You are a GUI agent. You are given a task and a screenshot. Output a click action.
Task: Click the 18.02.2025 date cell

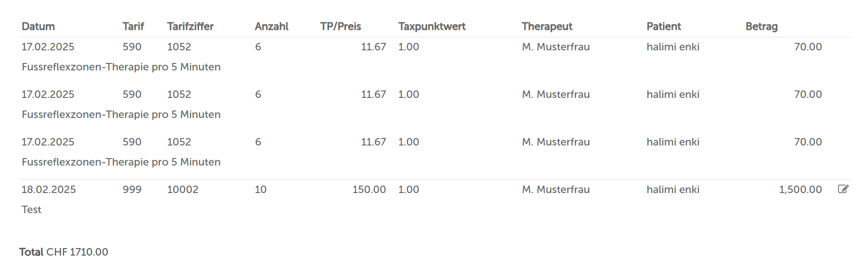point(49,189)
